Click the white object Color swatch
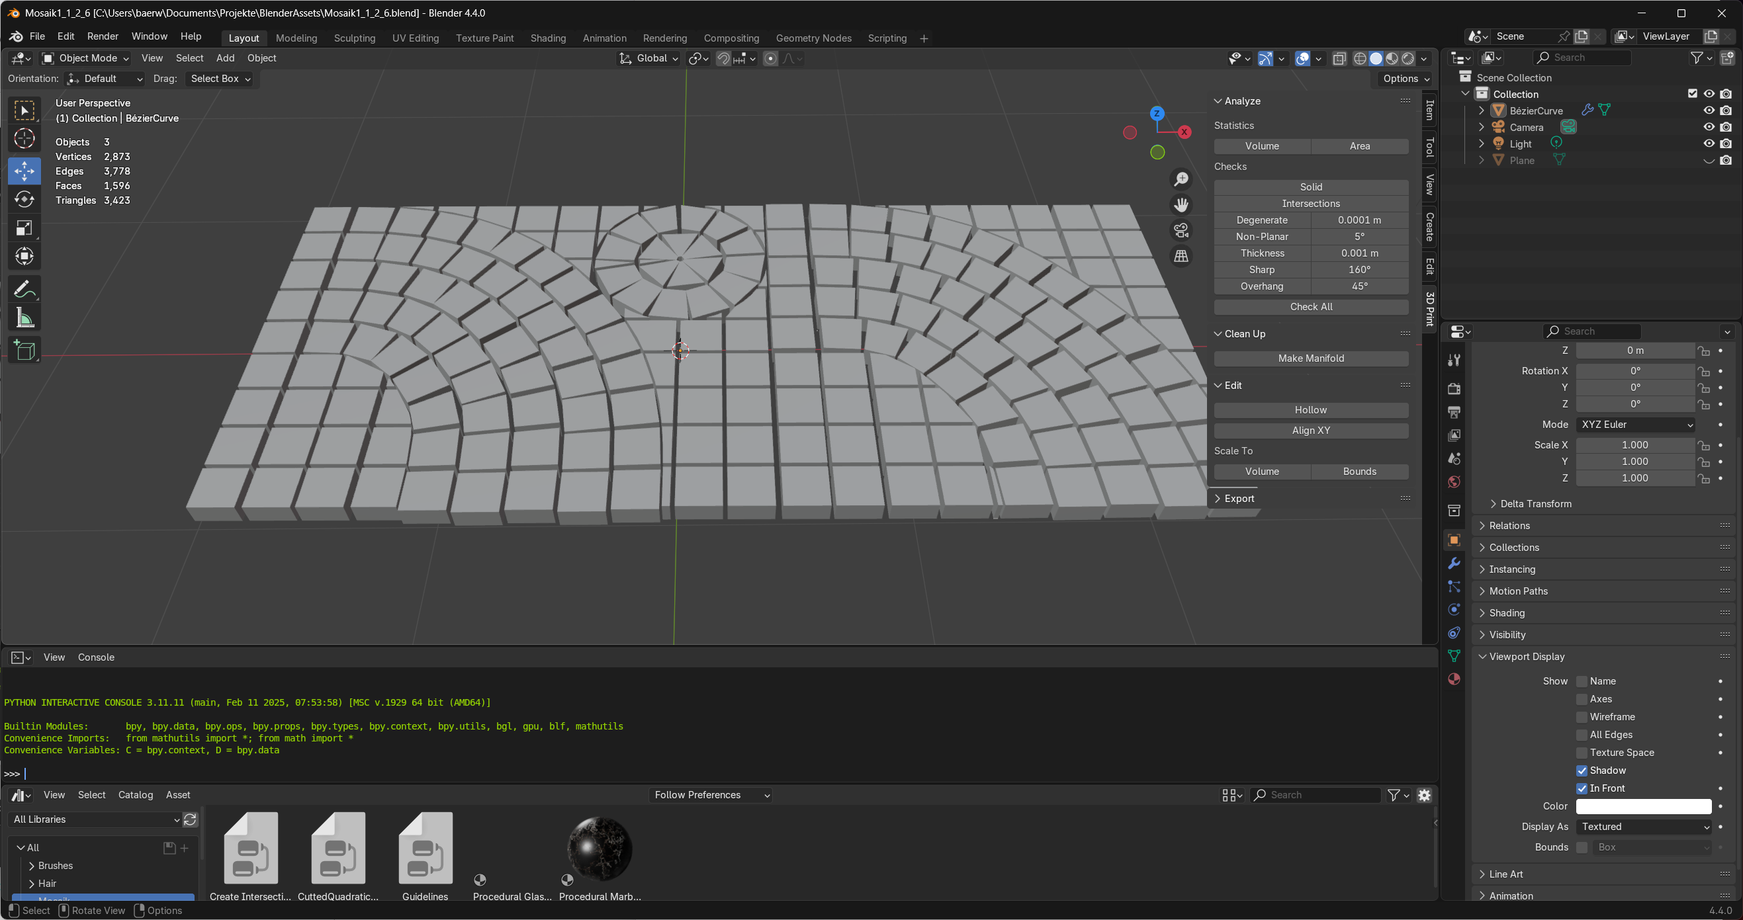The image size is (1743, 920). [x=1643, y=806]
